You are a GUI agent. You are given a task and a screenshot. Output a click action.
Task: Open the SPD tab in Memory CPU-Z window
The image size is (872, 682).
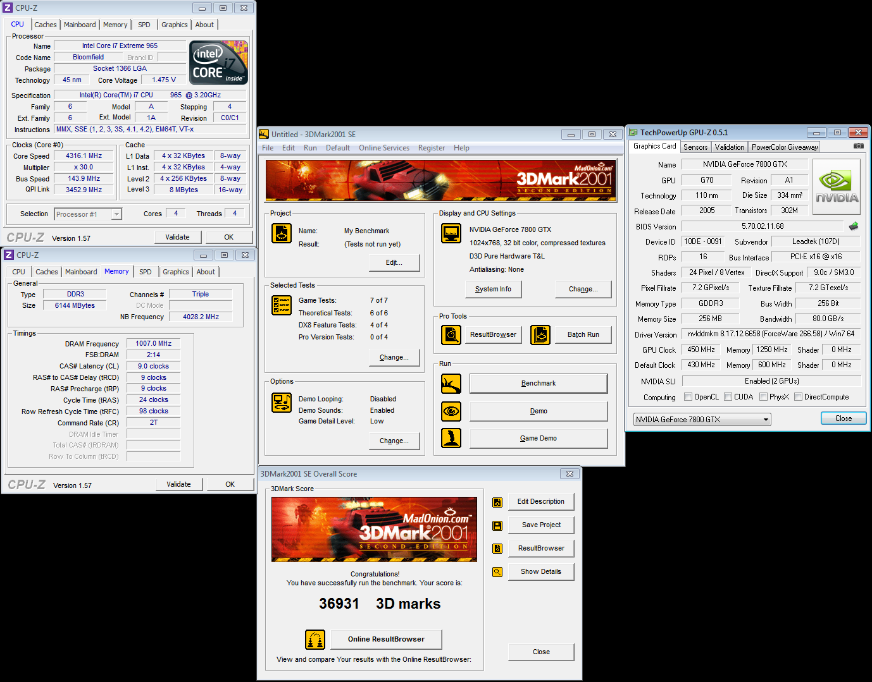146,272
